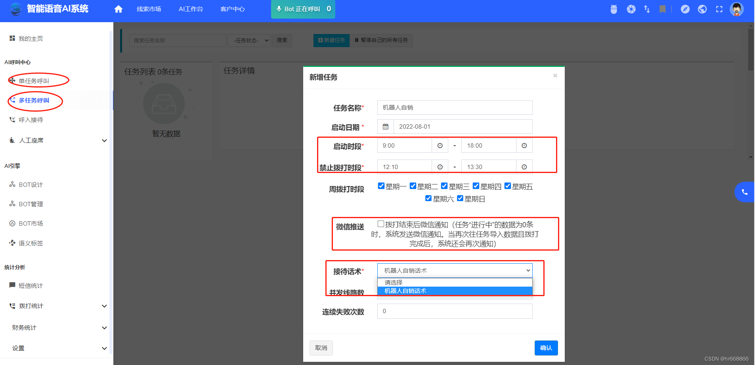Open BOT市场 in sidebar

click(x=26, y=224)
